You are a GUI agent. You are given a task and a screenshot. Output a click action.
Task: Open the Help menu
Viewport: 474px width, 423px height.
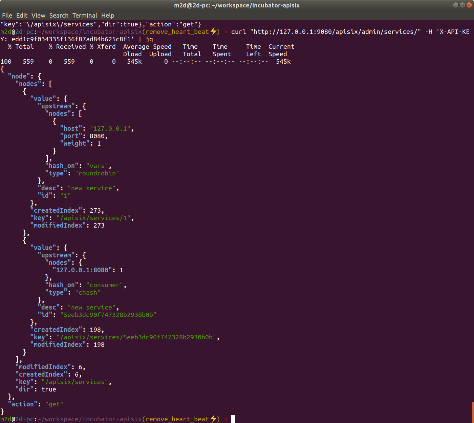click(108, 15)
